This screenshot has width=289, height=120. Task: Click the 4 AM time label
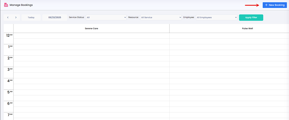(x=10, y=81)
